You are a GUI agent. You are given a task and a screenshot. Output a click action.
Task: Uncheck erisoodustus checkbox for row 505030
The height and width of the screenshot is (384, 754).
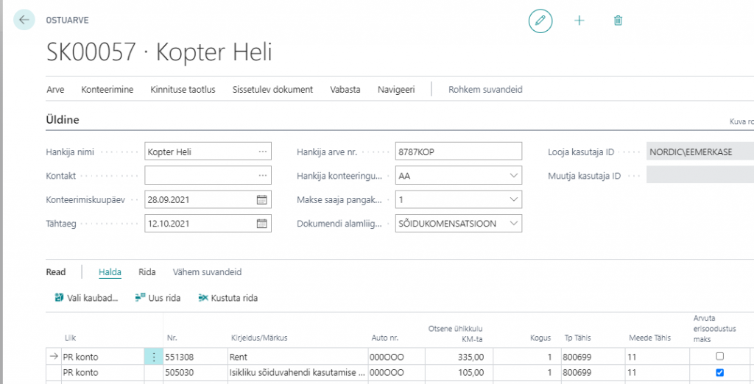(719, 372)
